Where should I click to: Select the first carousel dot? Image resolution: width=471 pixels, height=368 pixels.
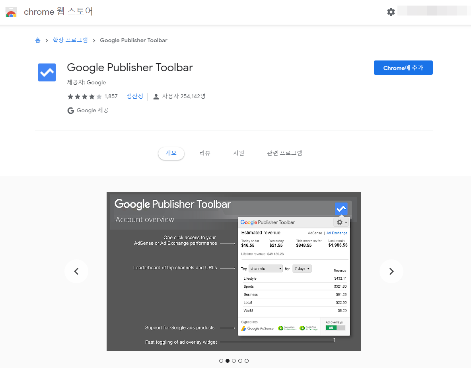pyautogui.click(x=221, y=361)
